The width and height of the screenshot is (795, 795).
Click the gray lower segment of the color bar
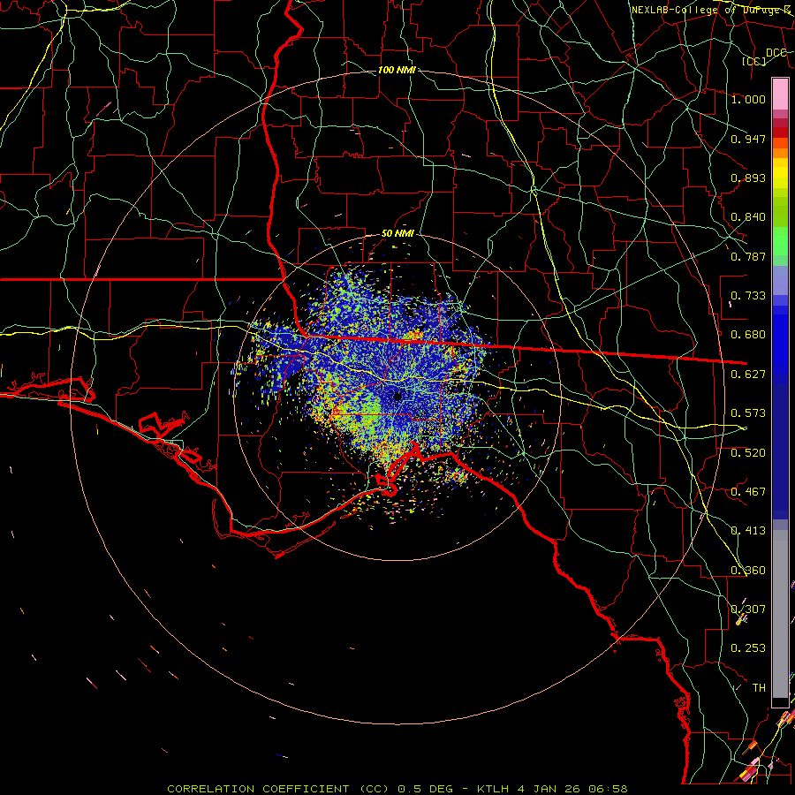(x=780, y=614)
